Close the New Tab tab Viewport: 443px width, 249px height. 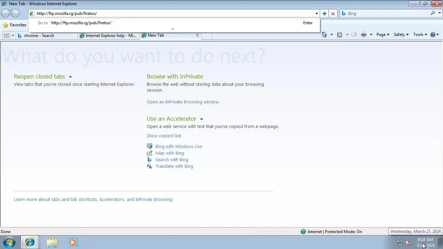(197, 35)
